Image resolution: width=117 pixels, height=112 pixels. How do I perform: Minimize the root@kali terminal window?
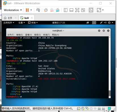99,31
